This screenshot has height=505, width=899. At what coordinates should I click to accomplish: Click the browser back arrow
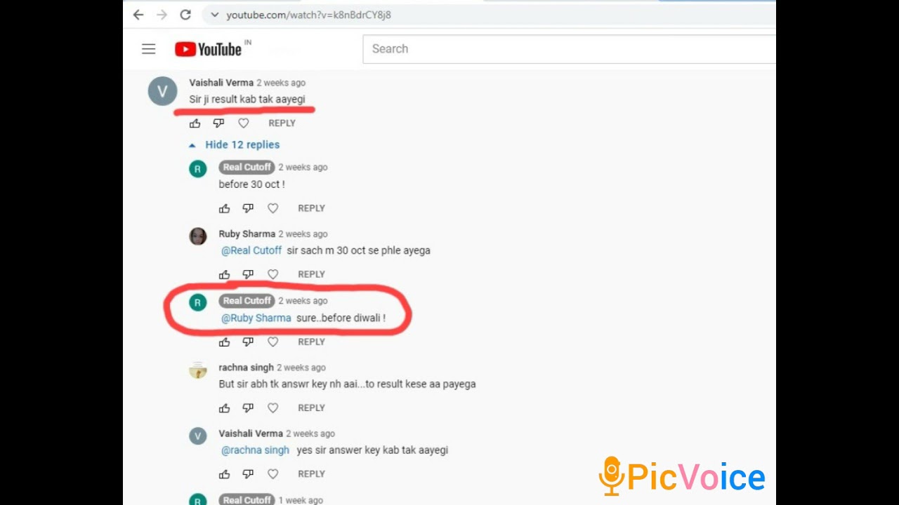tap(138, 15)
